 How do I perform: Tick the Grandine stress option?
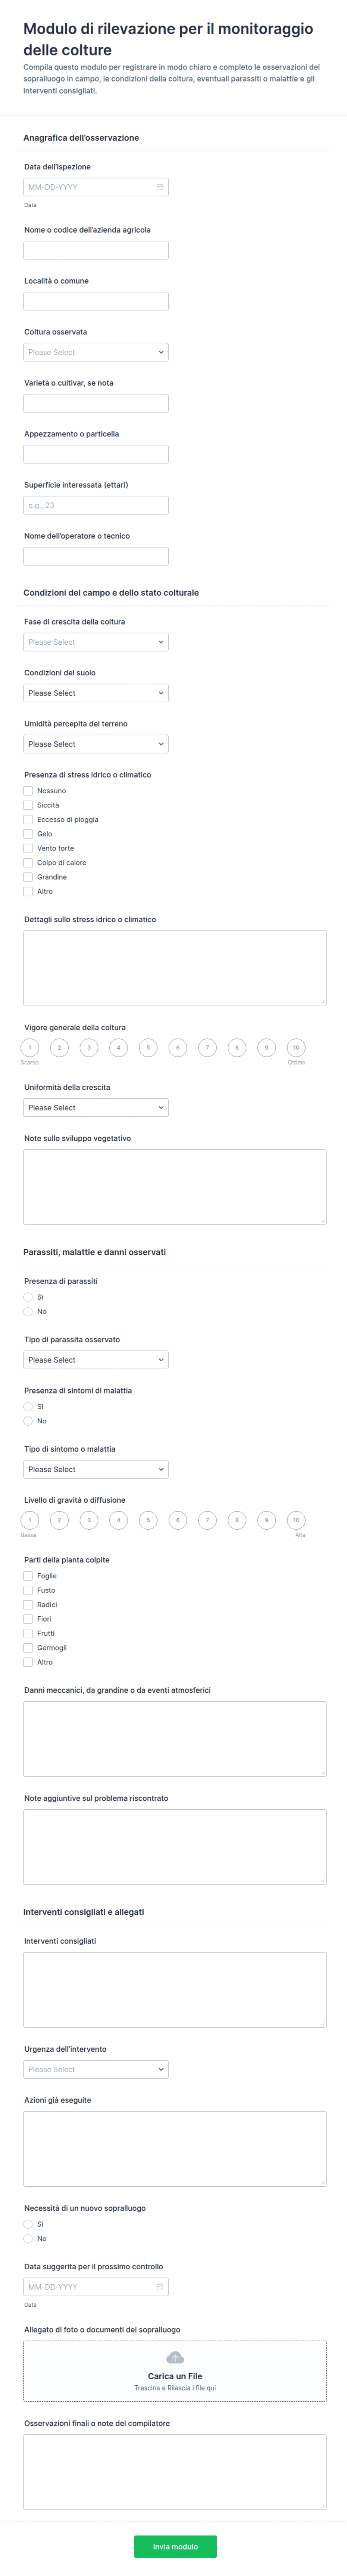pos(28,877)
